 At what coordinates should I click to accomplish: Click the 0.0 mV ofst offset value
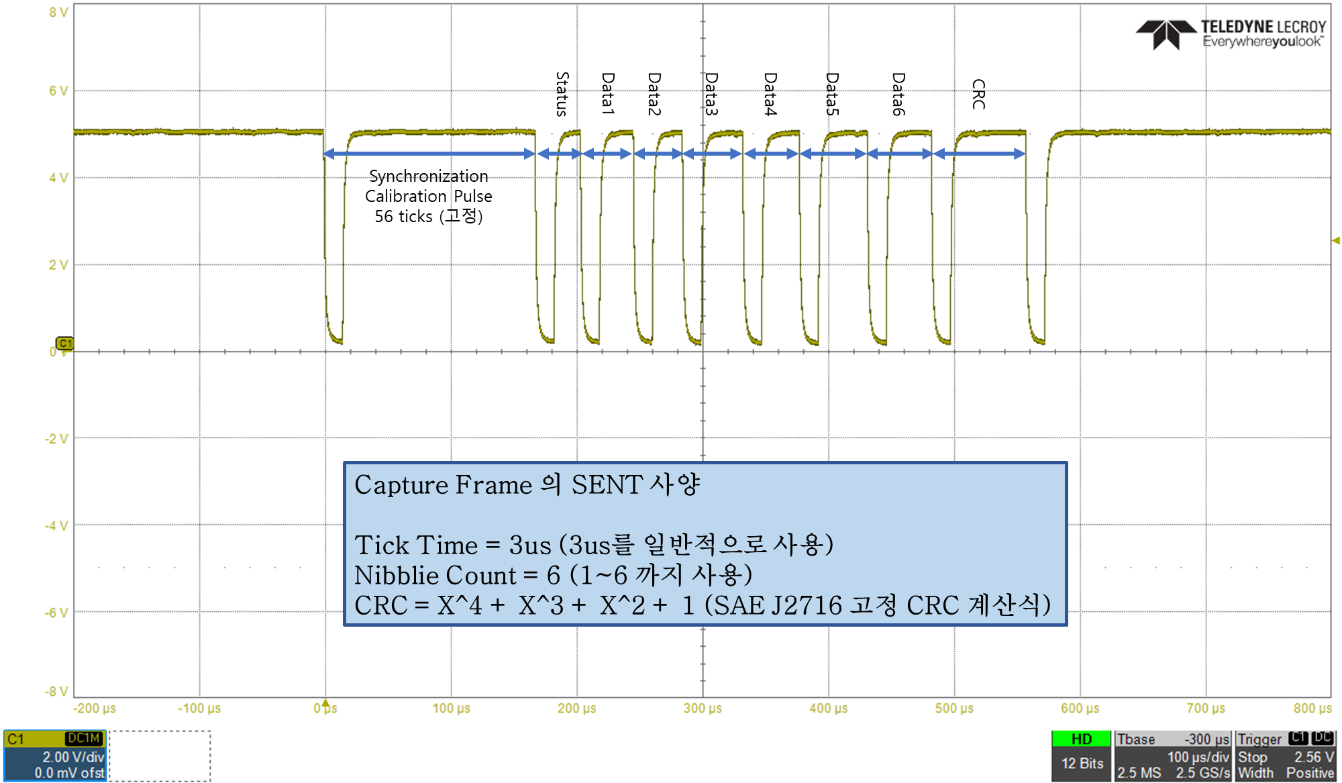tap(69, 773)
